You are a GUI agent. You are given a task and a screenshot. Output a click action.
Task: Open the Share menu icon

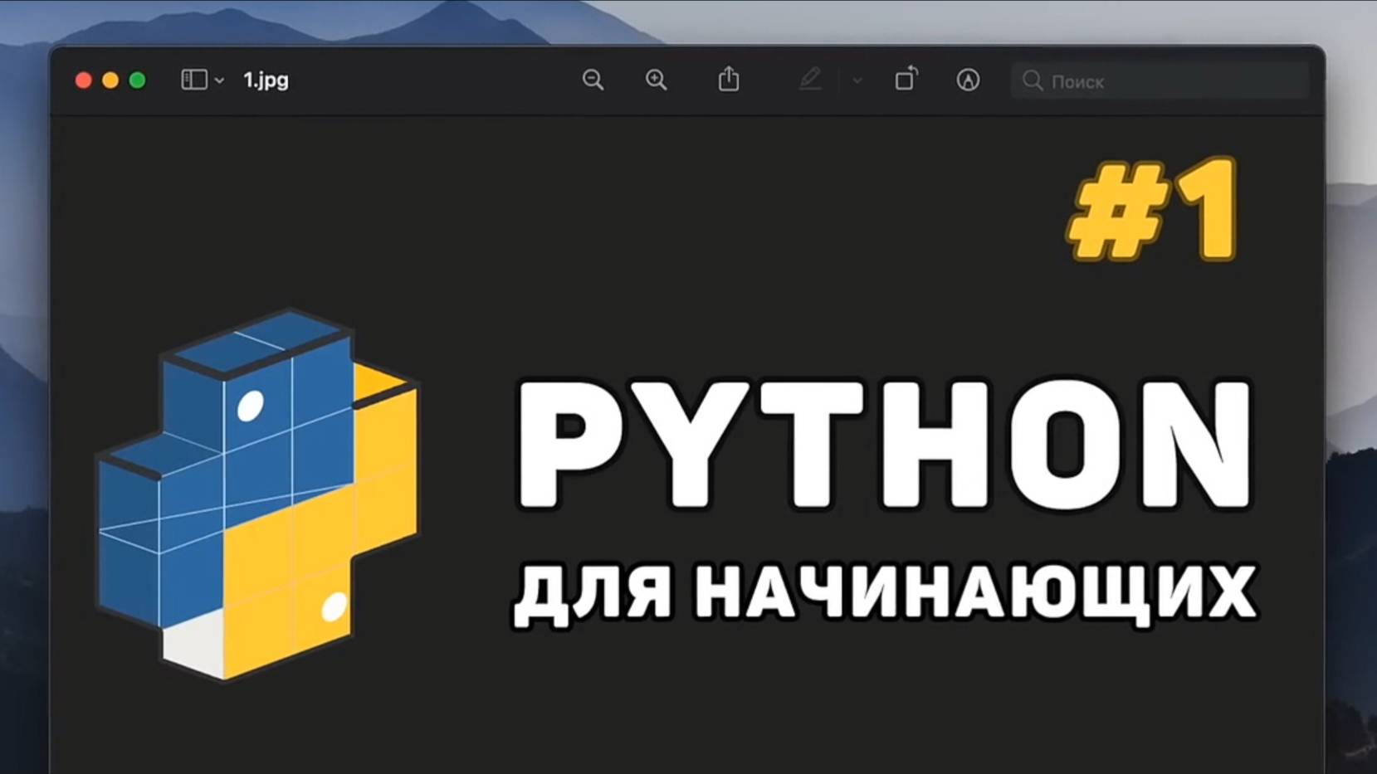pyautogui.click(x=729, y=79)
